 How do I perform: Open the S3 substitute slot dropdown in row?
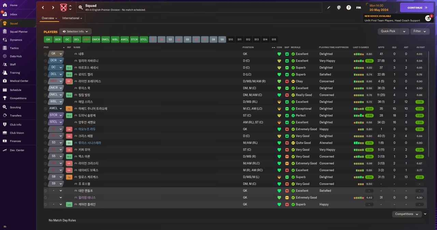[56, 143]
